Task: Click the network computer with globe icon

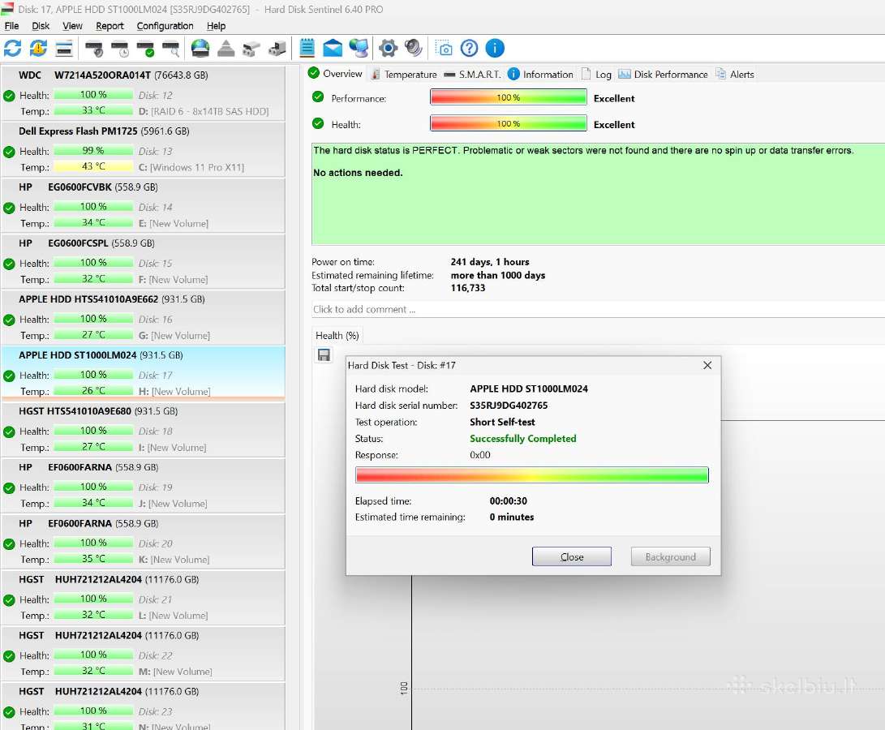Action: click(x=359, y=49)
